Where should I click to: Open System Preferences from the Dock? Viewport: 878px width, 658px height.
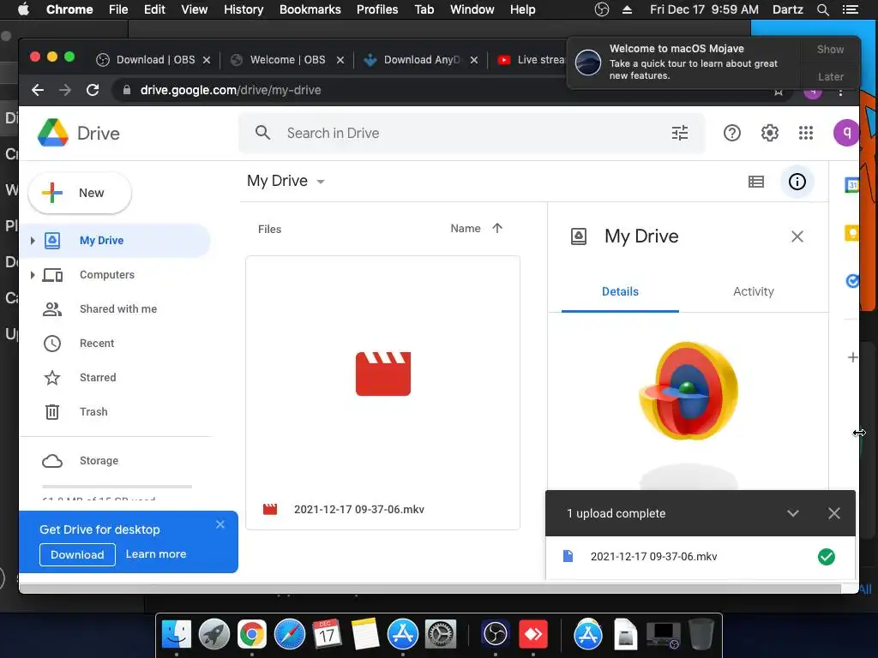click(x=441, y=635)
